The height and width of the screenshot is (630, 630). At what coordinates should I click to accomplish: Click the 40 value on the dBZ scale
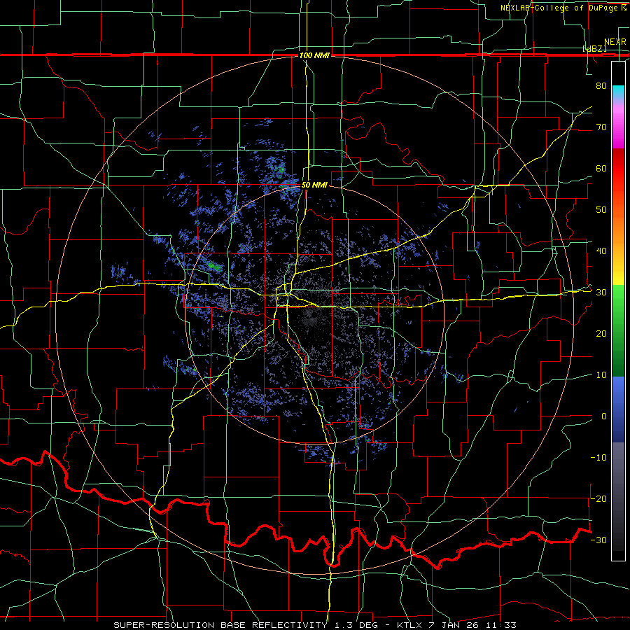601,251
